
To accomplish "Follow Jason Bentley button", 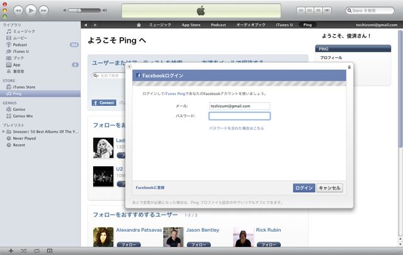I will 199,244.
